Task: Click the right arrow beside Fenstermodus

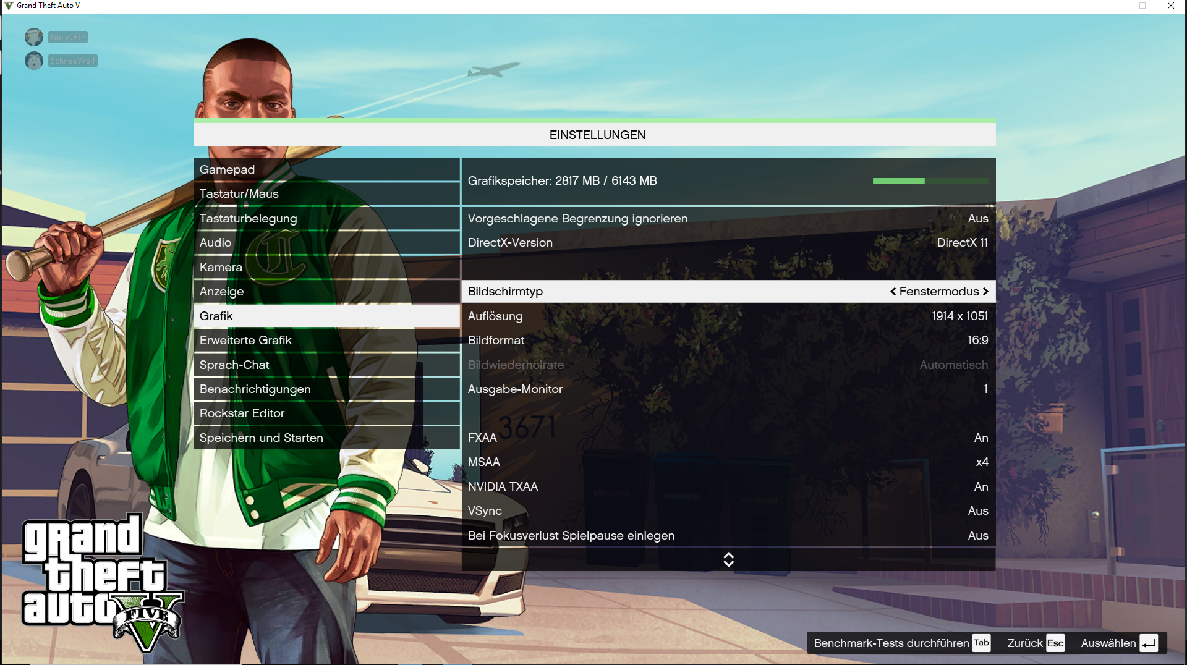Action: (x=985, y=291)
